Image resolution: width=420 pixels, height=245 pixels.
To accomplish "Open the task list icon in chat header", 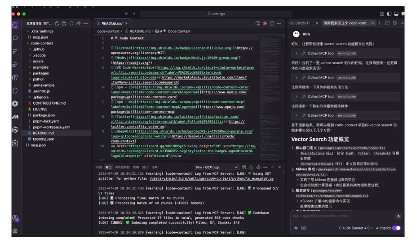I will coord(387,23).
